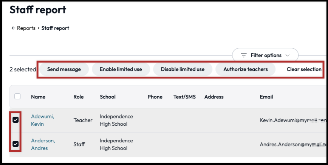The width and height of the screenshot is (328, 165).
Task: Click the Email column header
Action: pyautogui.click(x=266, y=97)
